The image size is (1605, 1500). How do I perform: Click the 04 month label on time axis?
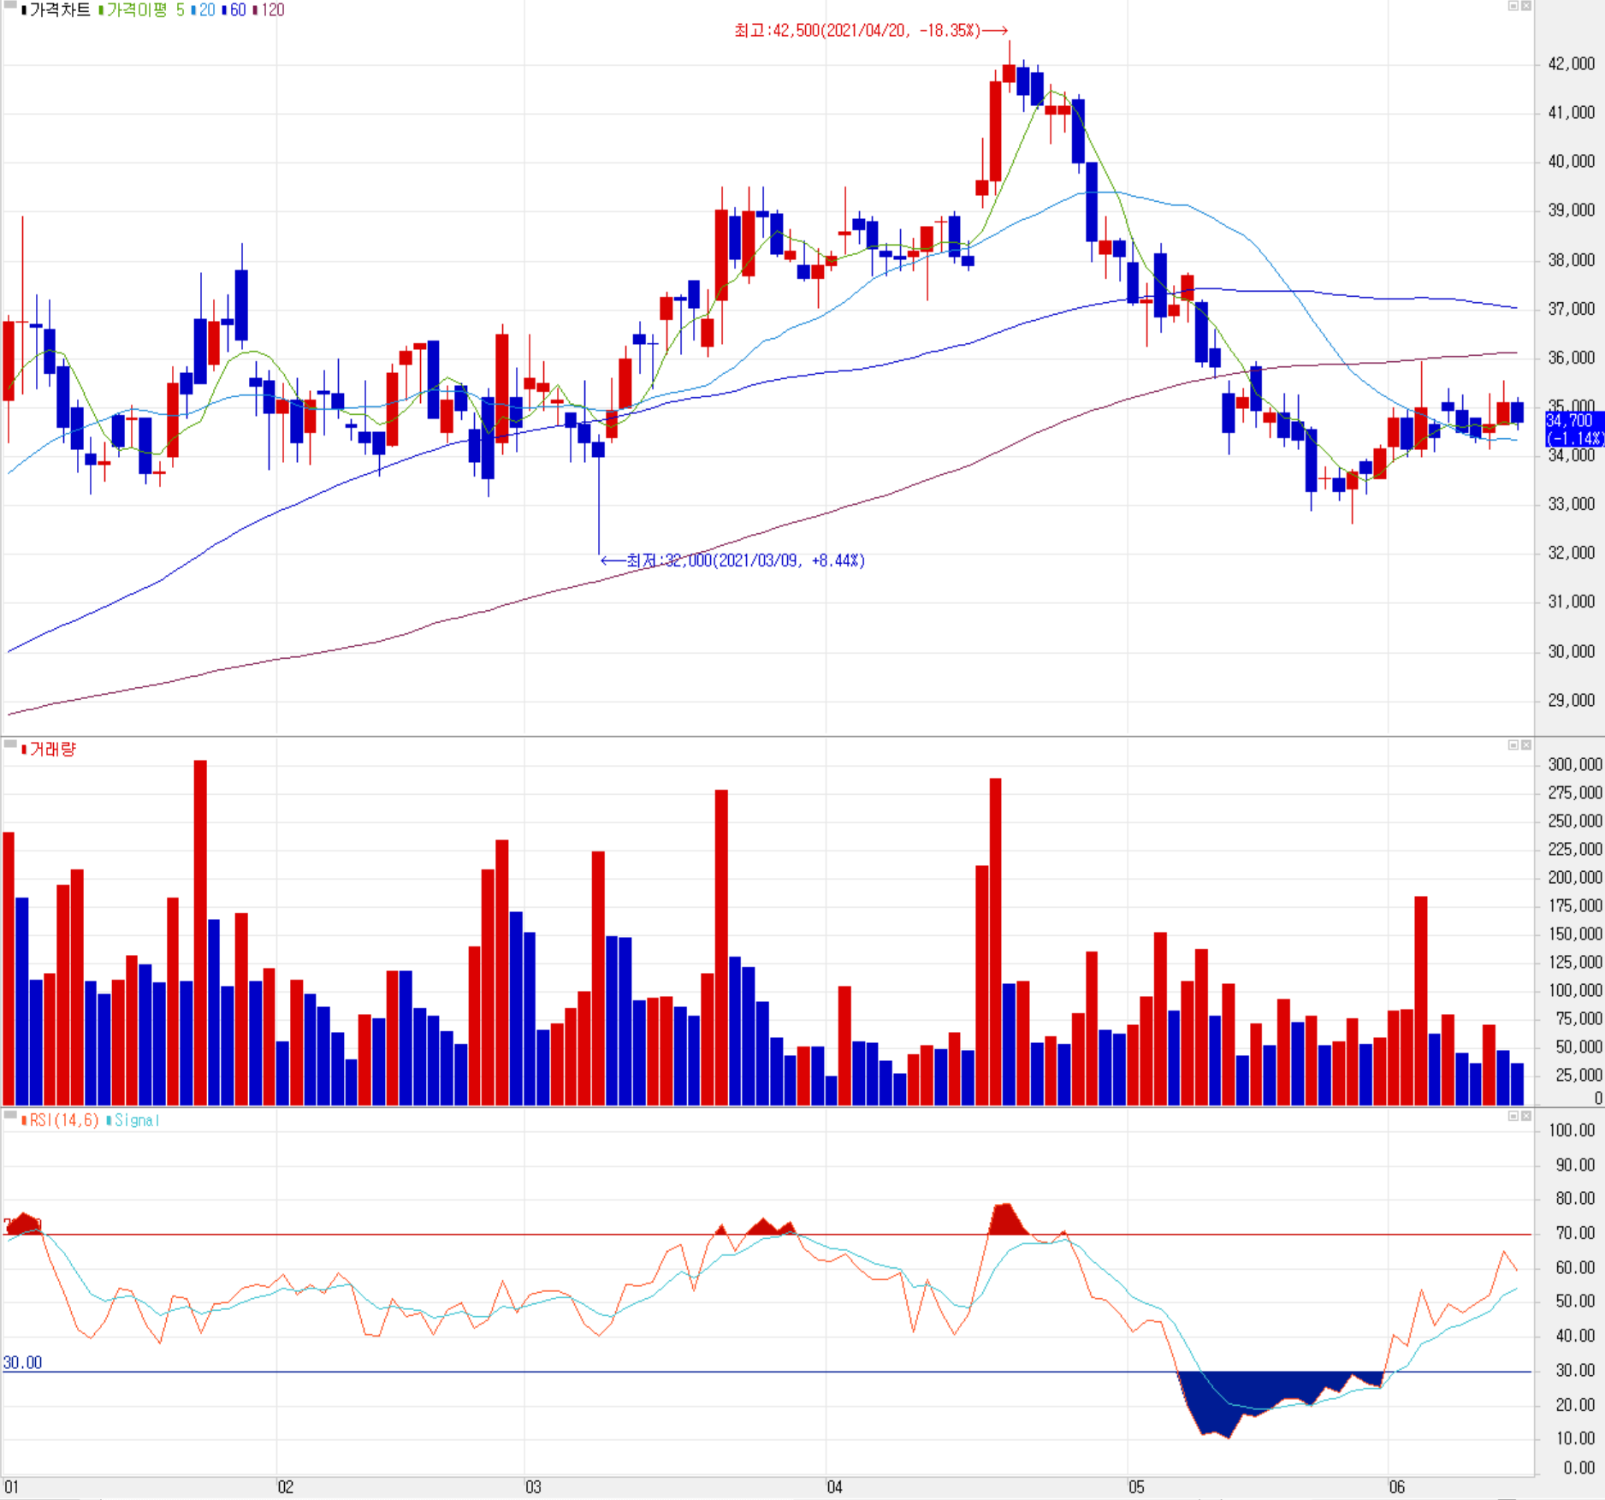point(834,1487)
